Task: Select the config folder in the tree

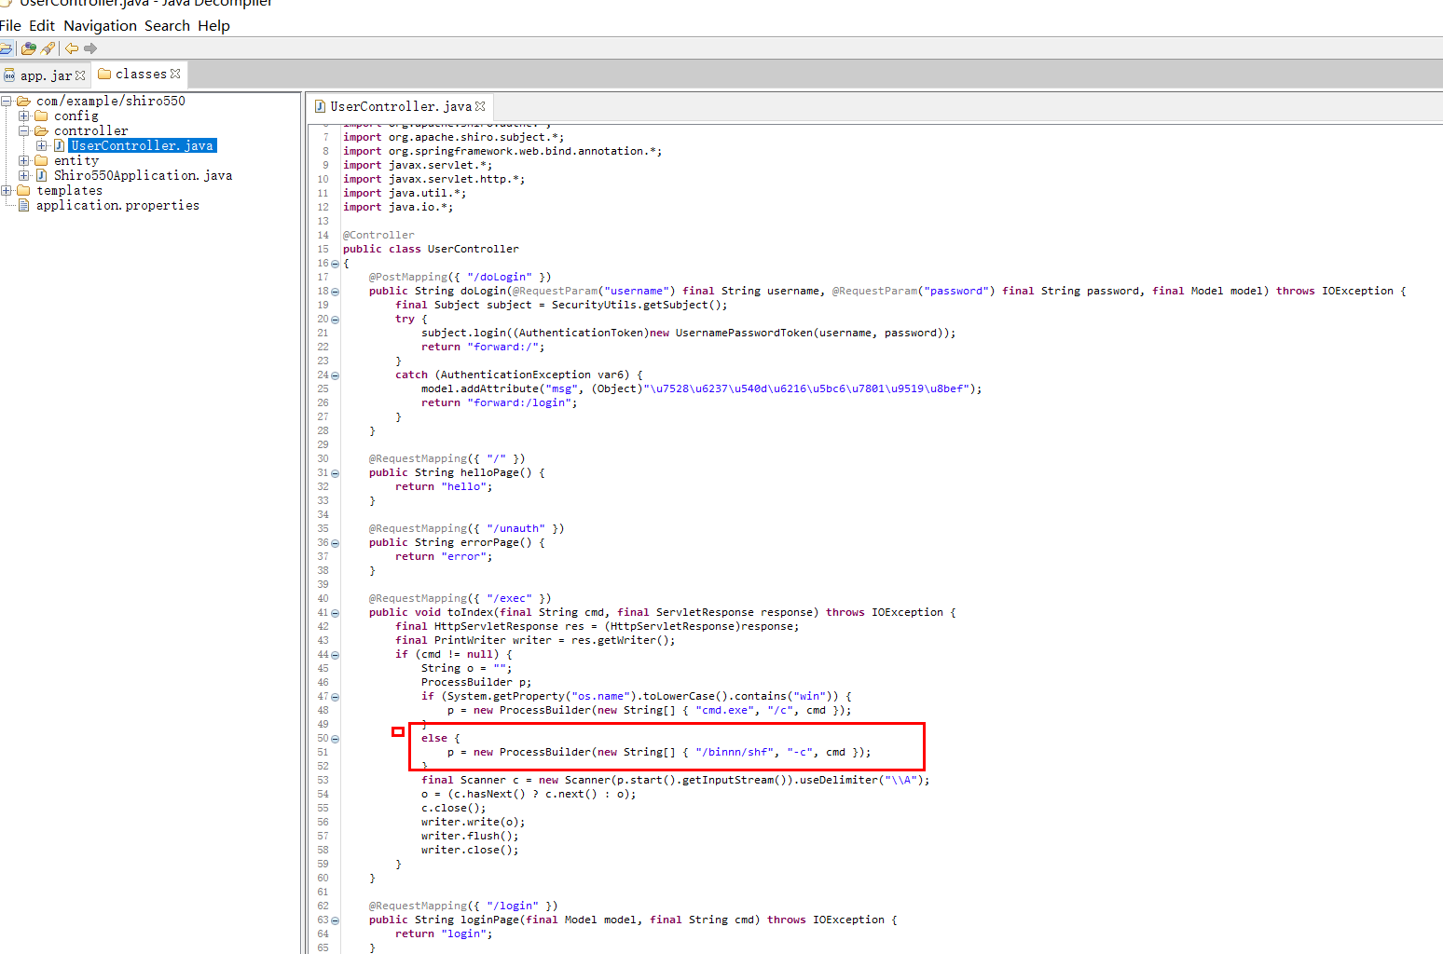Action: coord(76,116)
